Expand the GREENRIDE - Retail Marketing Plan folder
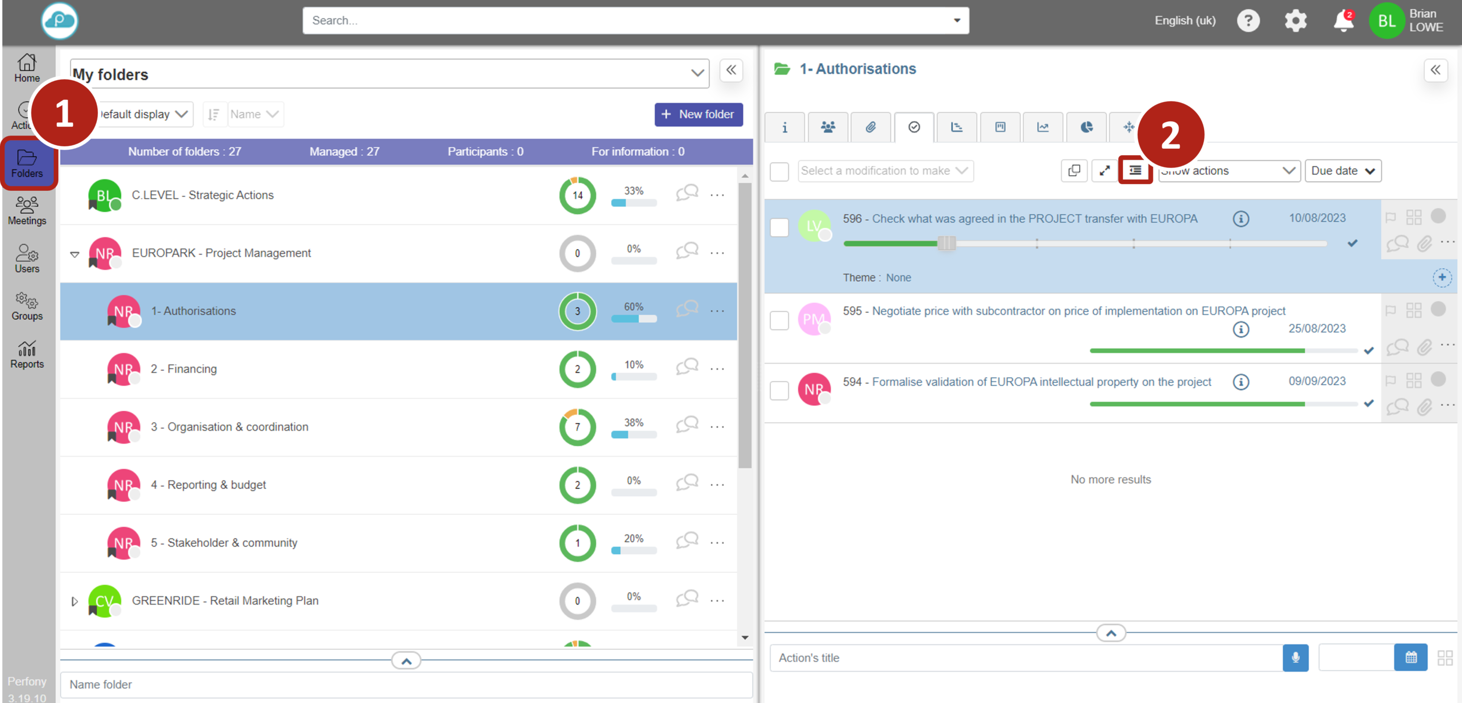Image resolution: width=1462 pixels, height=703 pixels. pyautogui.click(x=74, y=601)
